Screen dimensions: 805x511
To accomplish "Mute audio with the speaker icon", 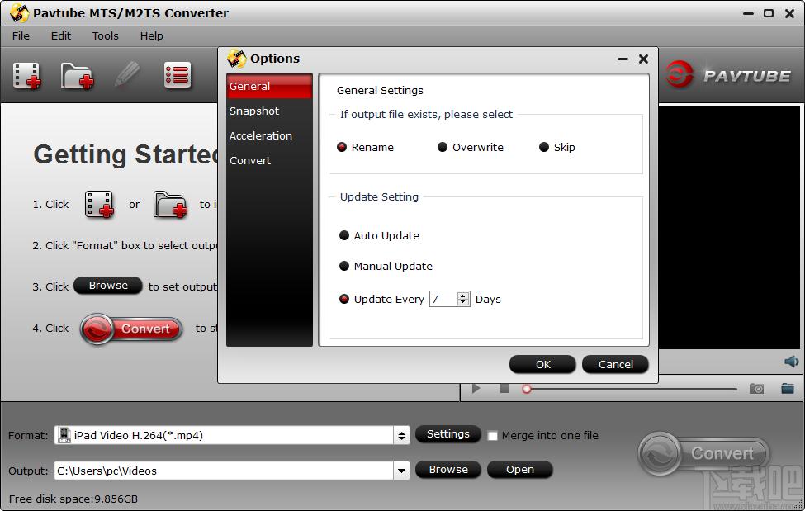I will [791, 362].
